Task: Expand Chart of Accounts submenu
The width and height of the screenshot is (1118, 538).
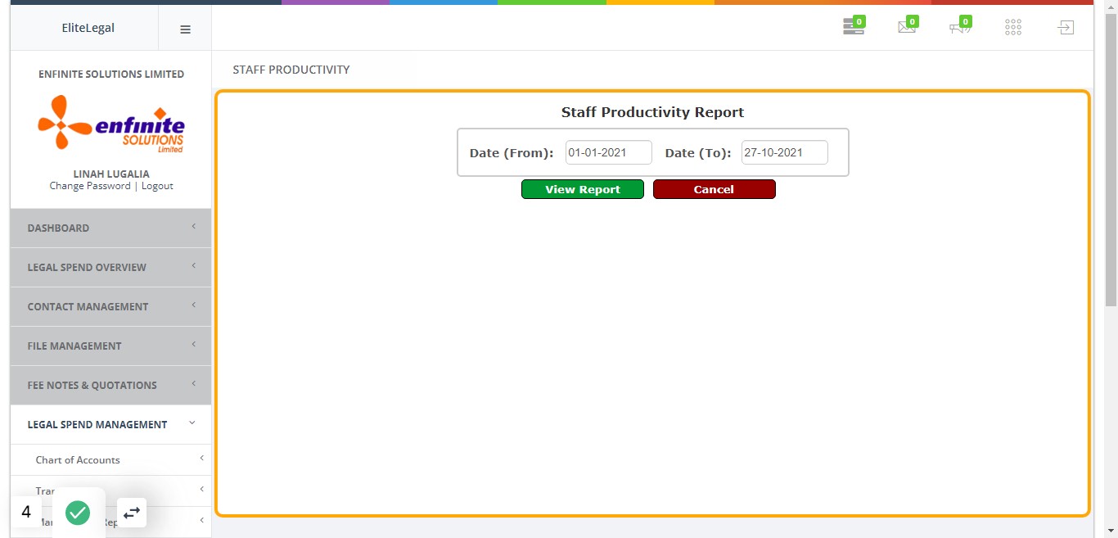Action: coord(110,459)
